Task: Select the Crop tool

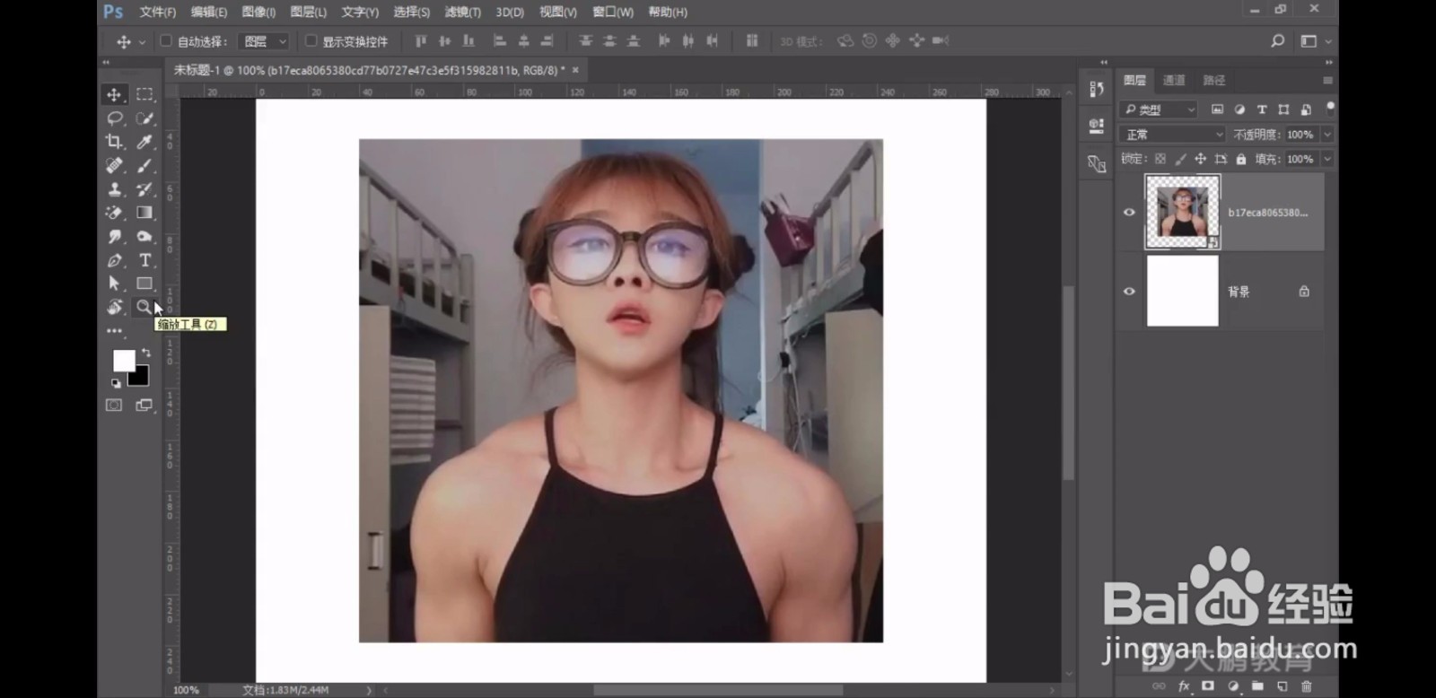Action: [x=114, y=142]
